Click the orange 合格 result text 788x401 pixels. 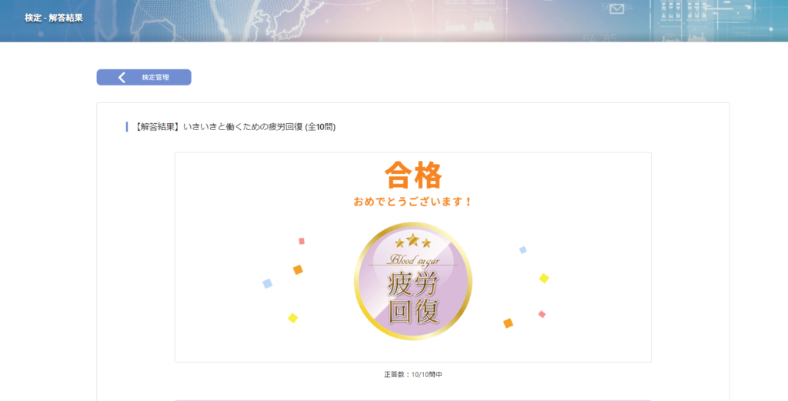[x=413, y=175]
